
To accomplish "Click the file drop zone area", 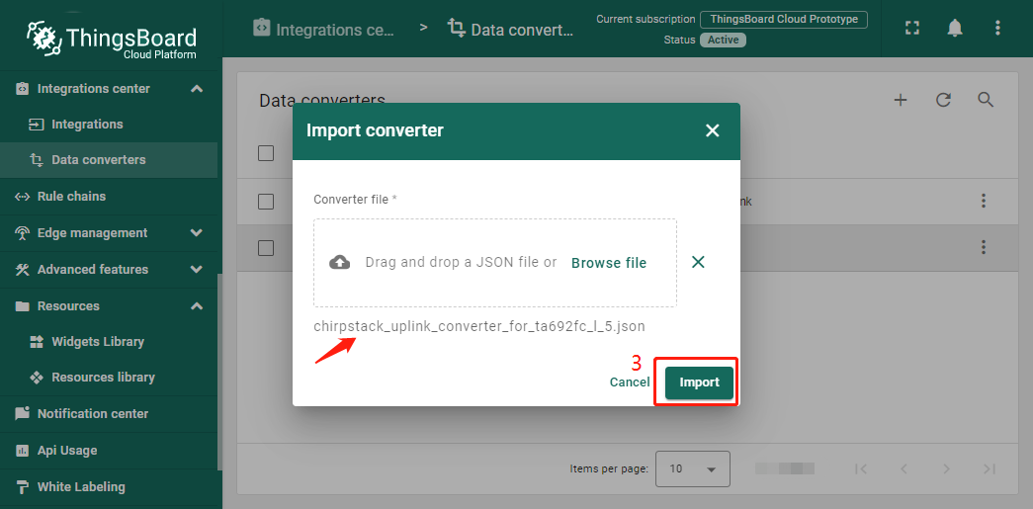I will click(495, 263).
